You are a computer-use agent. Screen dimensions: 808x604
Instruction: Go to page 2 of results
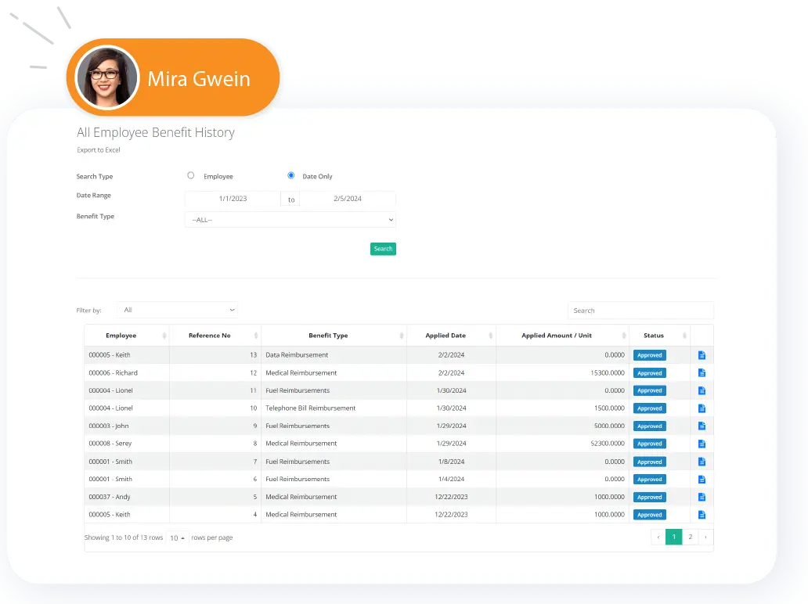click(690, 537)
